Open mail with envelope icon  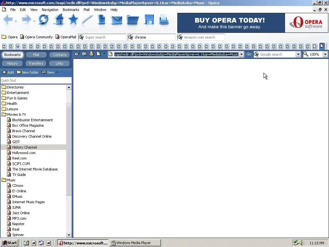117,20
